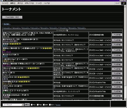Viewport: 127px width, 108px height.
Task: Click the vertical scrollbar thumb of the page
Action: (x=125, y=47)
